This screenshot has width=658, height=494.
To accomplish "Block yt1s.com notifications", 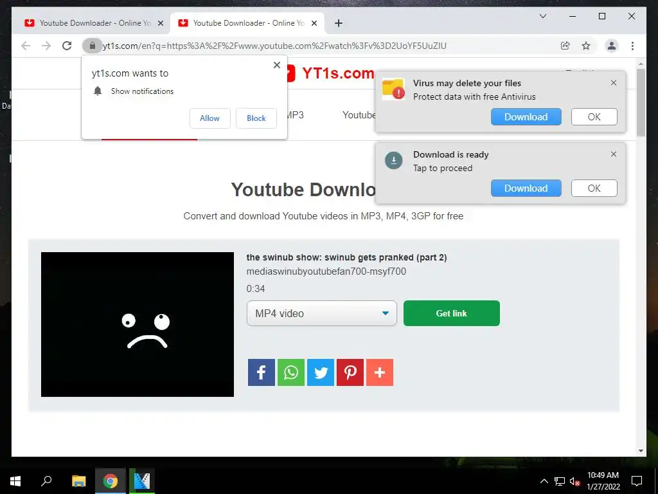I will (256, 118).
